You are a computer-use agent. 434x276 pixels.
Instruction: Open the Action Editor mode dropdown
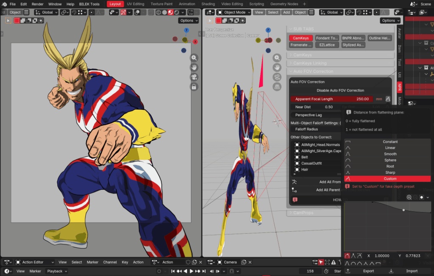click(x=34, y=262)
